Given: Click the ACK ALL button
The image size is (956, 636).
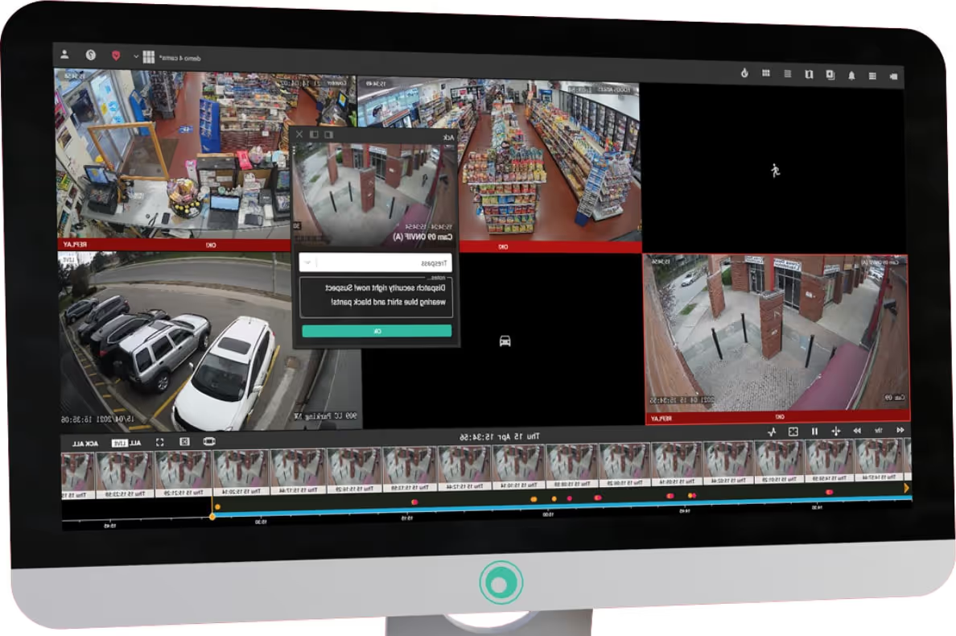Looking at the screenshot, I should (84, 444).
